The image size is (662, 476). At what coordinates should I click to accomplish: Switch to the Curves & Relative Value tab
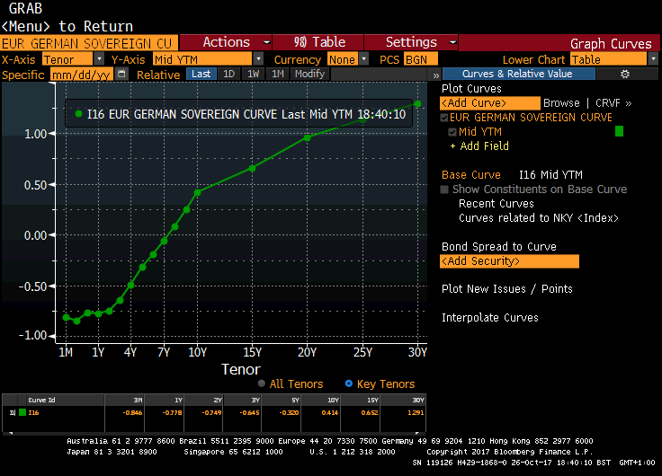coord(516,75)
